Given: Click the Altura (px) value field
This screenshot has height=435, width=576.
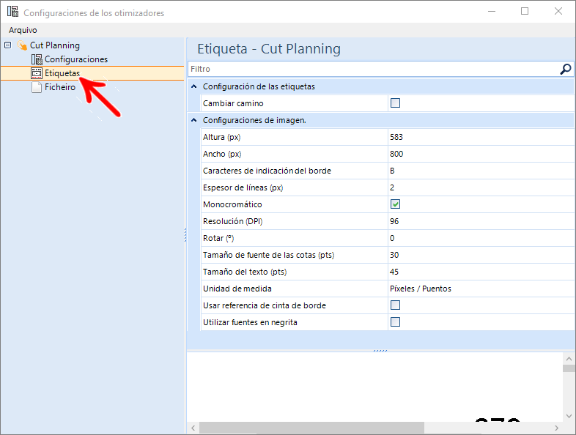Looking at the screenshot, I should coord(480,137).
